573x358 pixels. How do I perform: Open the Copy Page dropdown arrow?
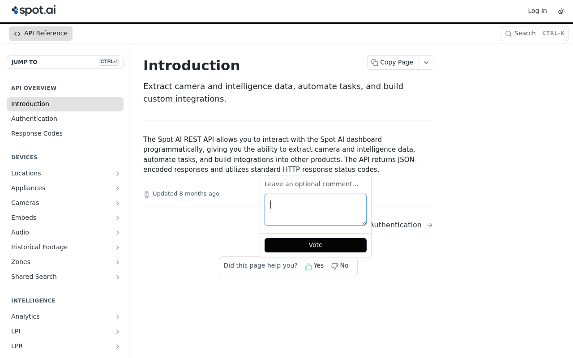point(426,63)
